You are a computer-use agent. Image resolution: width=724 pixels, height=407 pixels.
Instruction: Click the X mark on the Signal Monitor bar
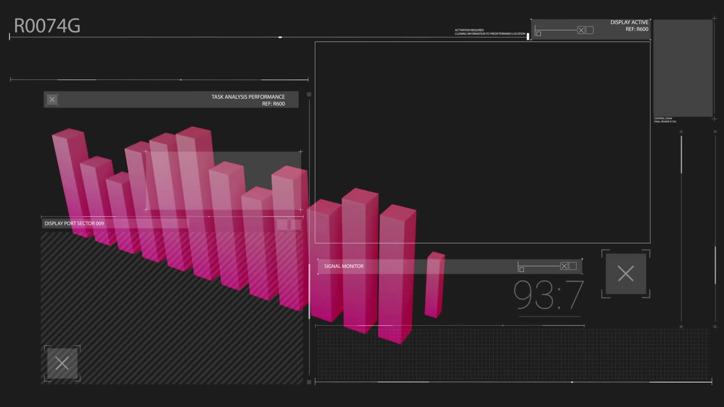tap(564, 266)
